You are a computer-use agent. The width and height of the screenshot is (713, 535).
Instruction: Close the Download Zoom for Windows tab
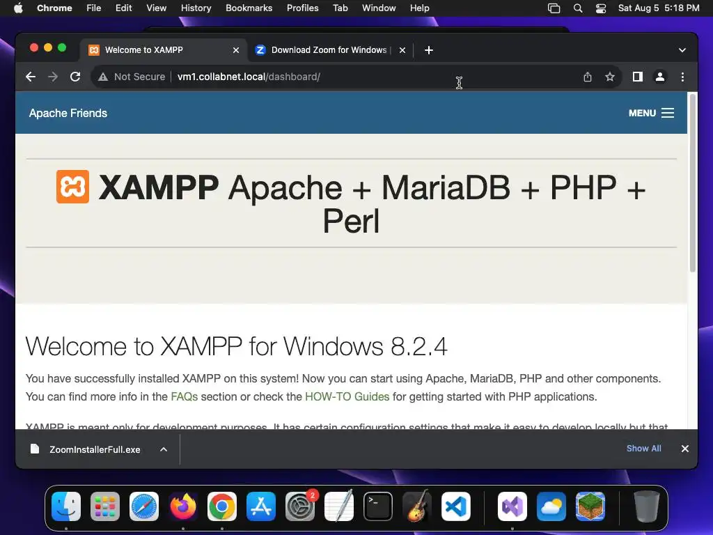click(x=402, y=50)
